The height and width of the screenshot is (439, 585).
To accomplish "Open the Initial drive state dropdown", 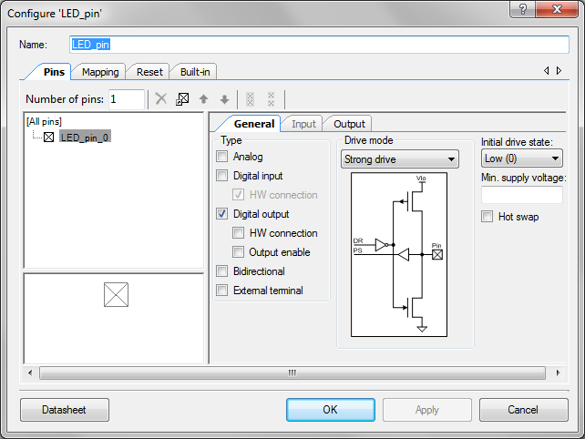I will point(521,159).
